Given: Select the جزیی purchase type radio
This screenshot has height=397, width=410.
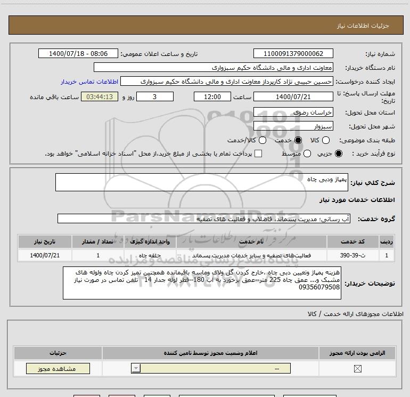Looking at the screenshot, I should (339, 153).
